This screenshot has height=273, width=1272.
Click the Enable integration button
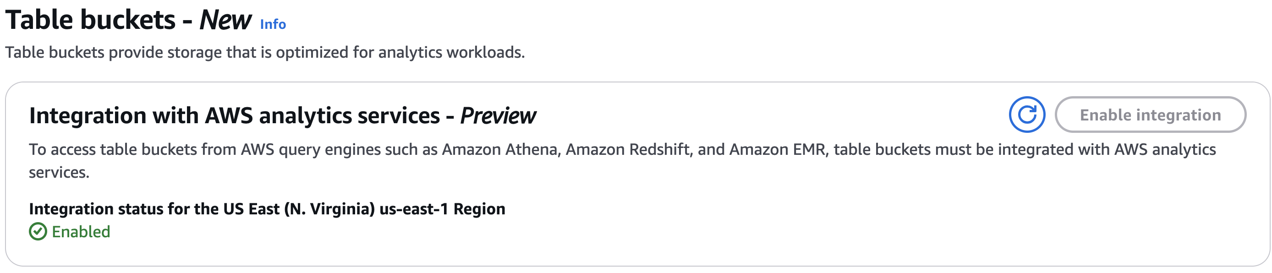(1150, 115)
